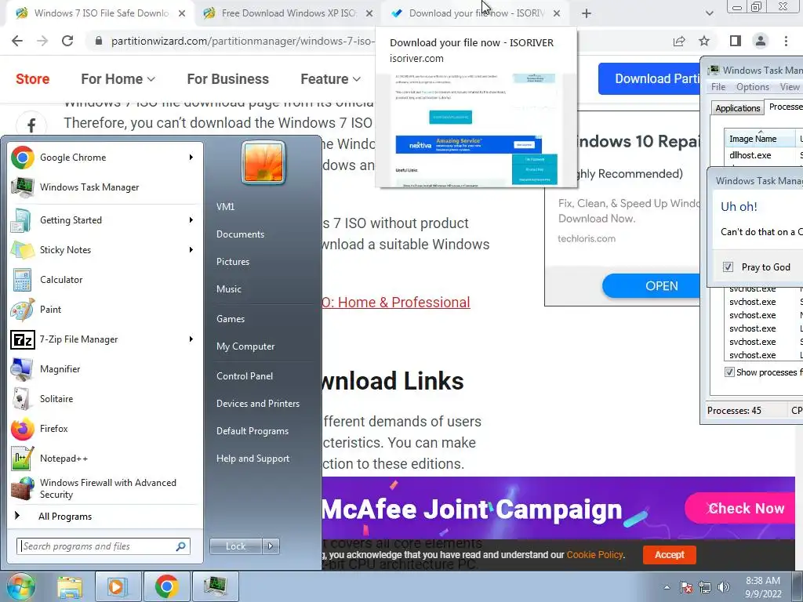803x602 pixels.
Task: Open Feature dropdown menu
Action: 330,79
